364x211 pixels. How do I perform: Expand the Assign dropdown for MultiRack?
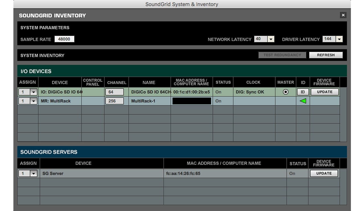tap(34, 101)
